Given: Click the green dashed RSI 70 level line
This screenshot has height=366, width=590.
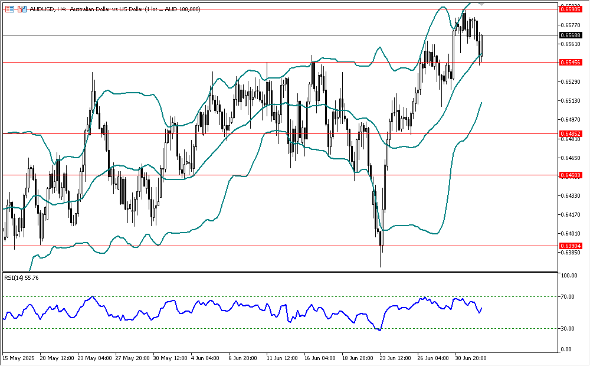Looking at the screenshot, I should point(280,297).
